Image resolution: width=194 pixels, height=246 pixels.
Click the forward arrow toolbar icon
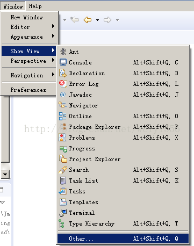107,20
